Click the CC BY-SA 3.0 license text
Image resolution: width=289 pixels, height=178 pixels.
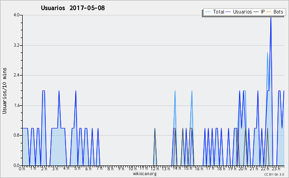point(274,174)
